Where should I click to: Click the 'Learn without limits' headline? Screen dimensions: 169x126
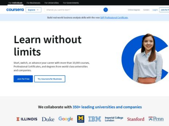48,46
